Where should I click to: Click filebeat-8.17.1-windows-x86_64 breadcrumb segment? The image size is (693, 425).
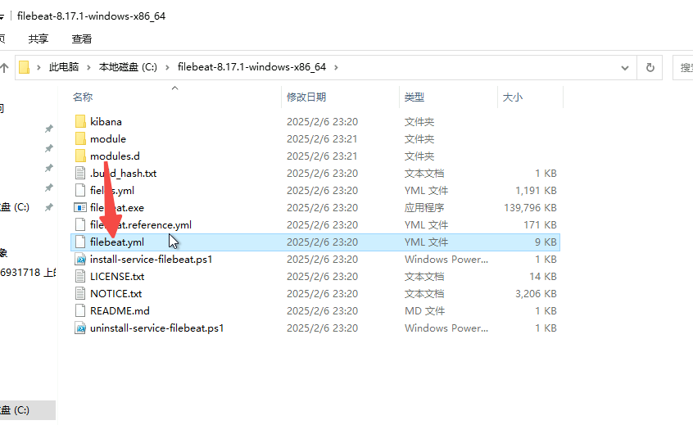[251, 67]
